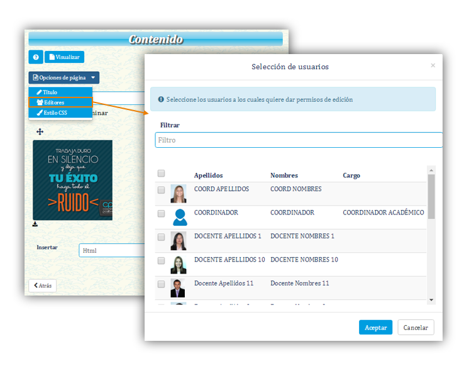Dismiss the dialog with Cancelar
The image size is (469, 371).
(x=416, y=328)
